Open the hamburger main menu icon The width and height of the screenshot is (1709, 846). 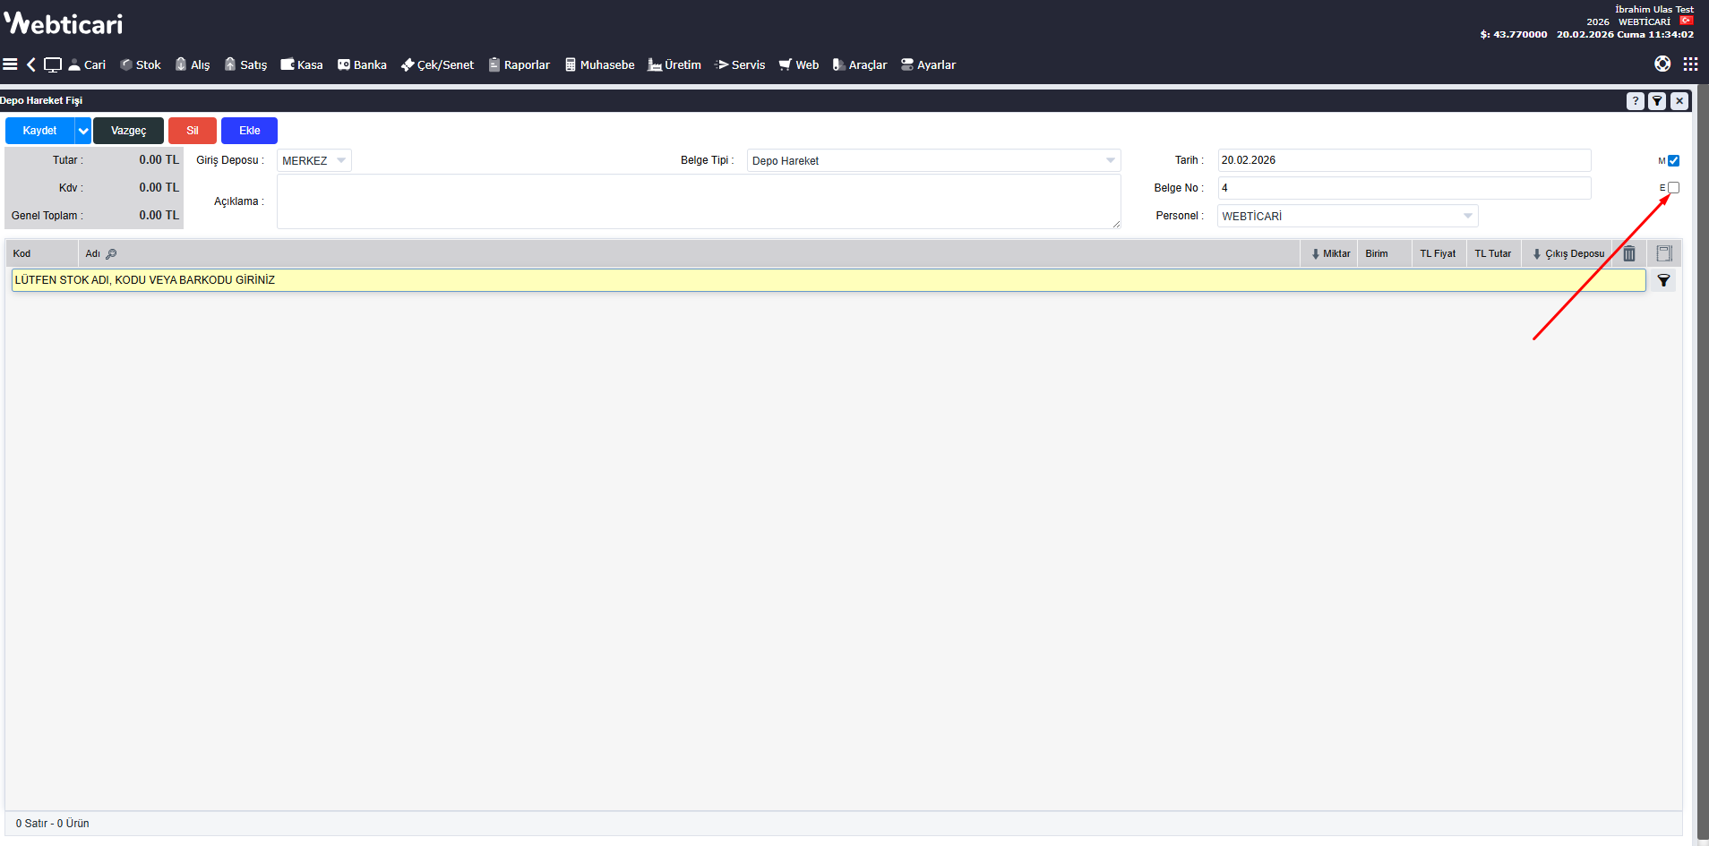coord(11,64)
